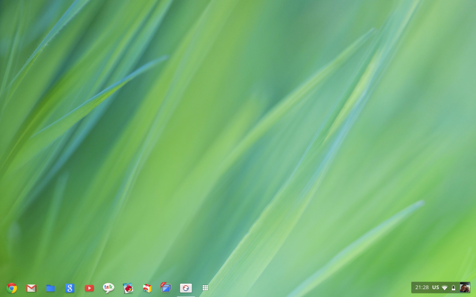The width and height of the screenshot is (476, 297).
Task: Launch YouTube from the shelf
Action: 89,288
